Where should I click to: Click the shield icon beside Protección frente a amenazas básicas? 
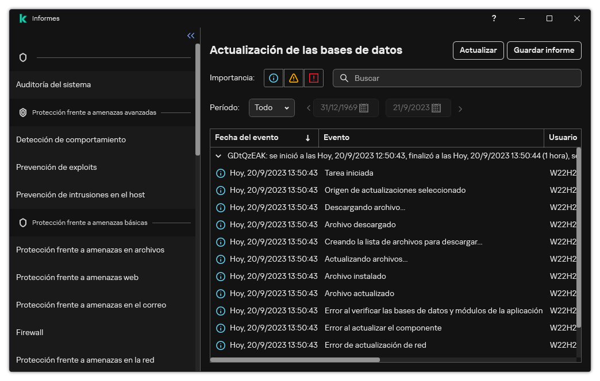24,223
